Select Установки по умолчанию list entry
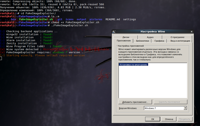 click(134, 64)
